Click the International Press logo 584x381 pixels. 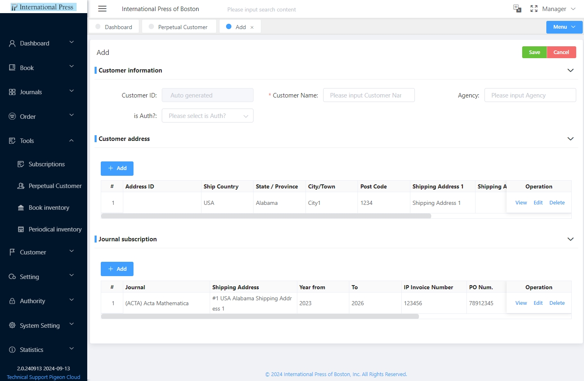43,7
